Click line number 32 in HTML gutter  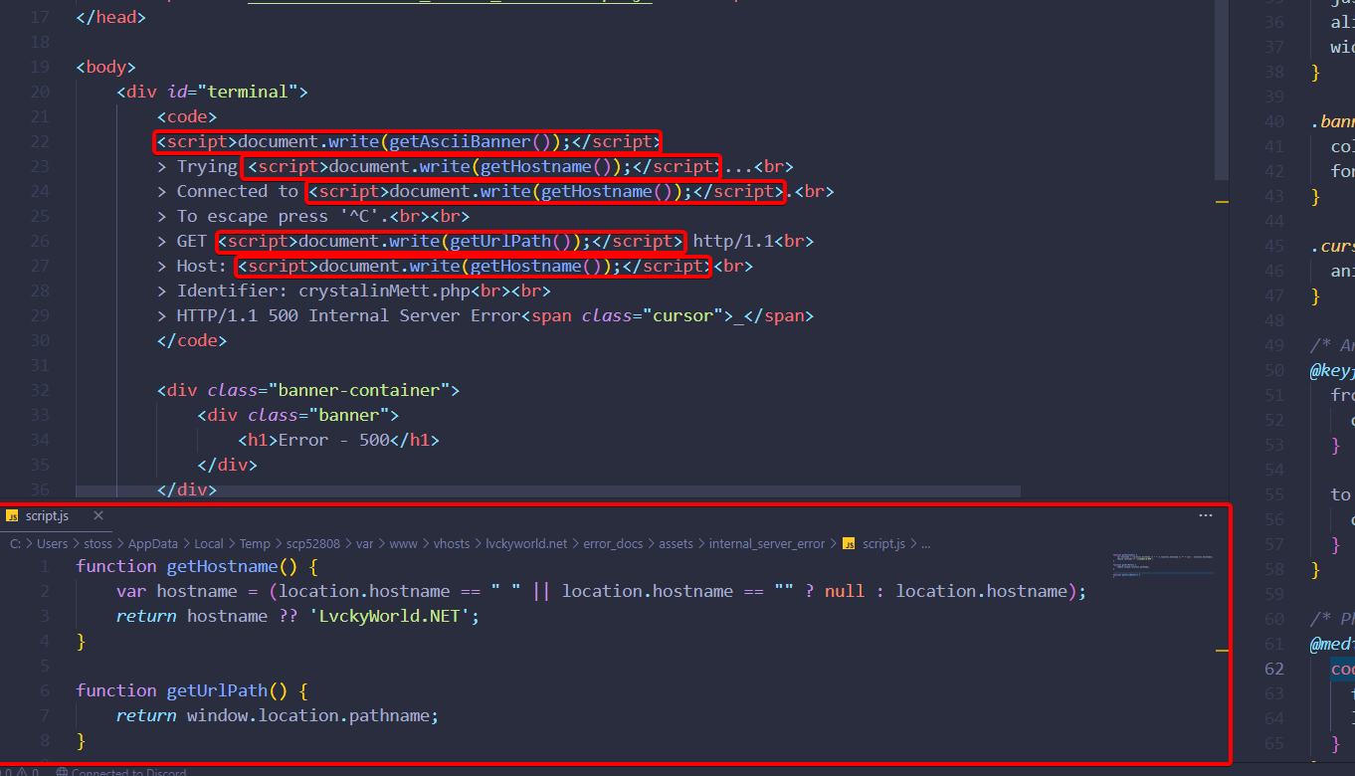[40, 390]
